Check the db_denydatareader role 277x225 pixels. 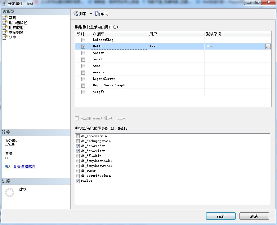(x=78, y=161)
